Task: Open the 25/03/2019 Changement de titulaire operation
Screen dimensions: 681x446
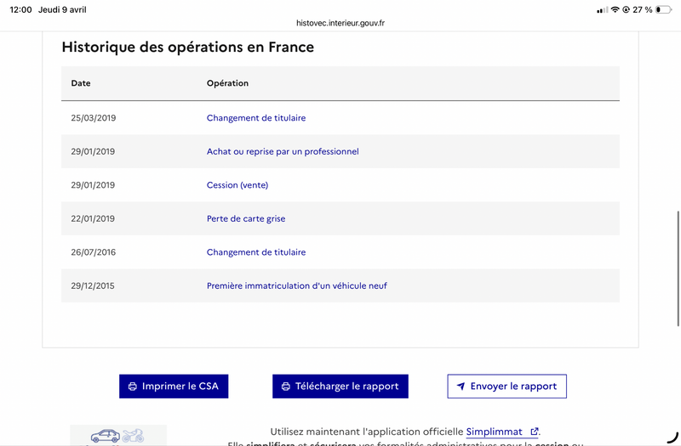Action: click(x=256, y=118)
